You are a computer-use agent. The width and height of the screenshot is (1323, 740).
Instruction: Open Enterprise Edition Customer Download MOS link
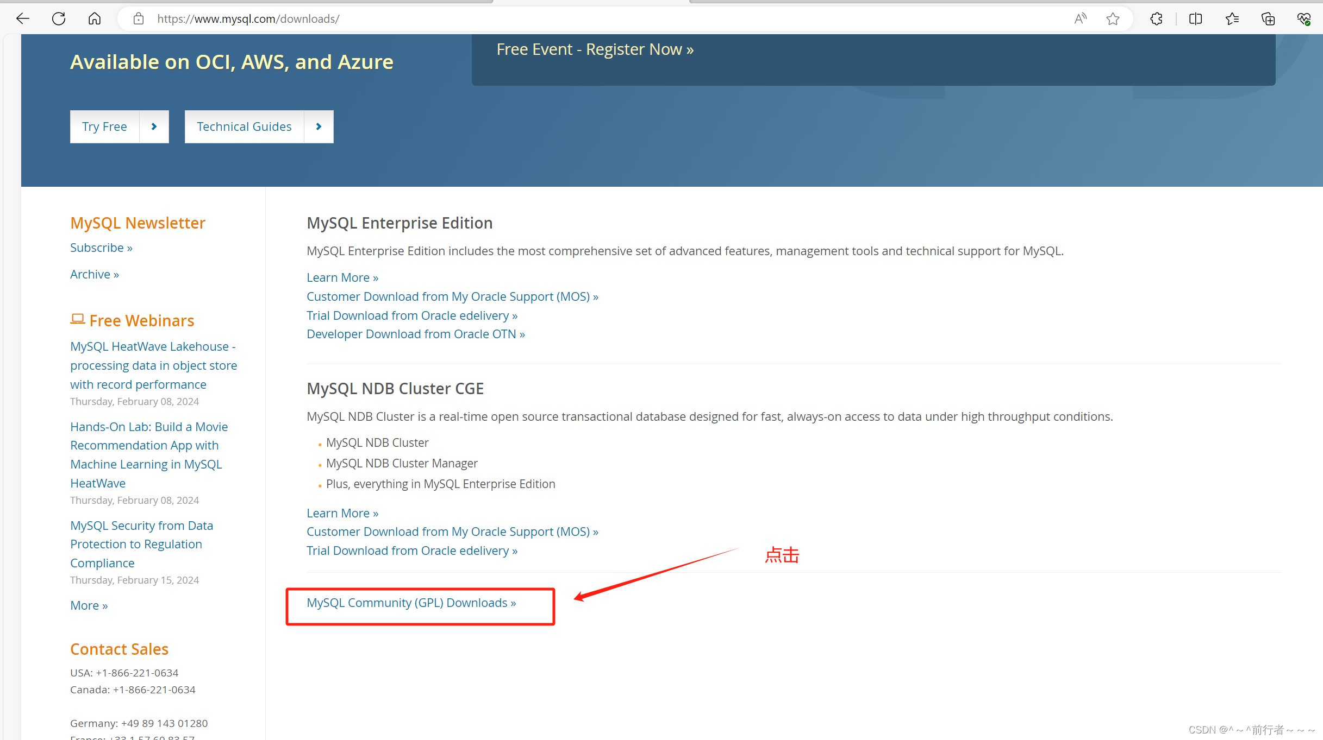(452, 296)
